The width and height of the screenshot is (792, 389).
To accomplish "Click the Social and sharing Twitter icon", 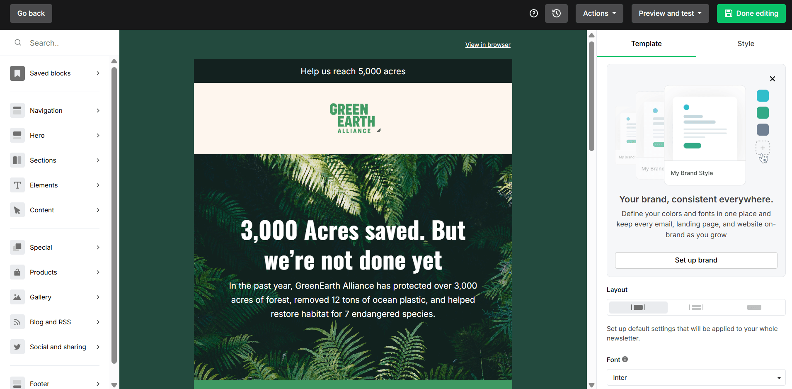I will click(x=17, y=347).
